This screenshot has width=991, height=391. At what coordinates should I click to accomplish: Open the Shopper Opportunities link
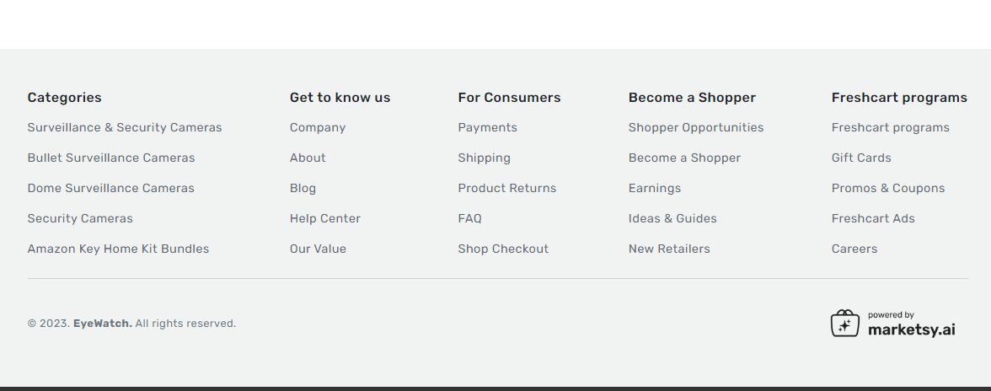[x=696, y=127]
